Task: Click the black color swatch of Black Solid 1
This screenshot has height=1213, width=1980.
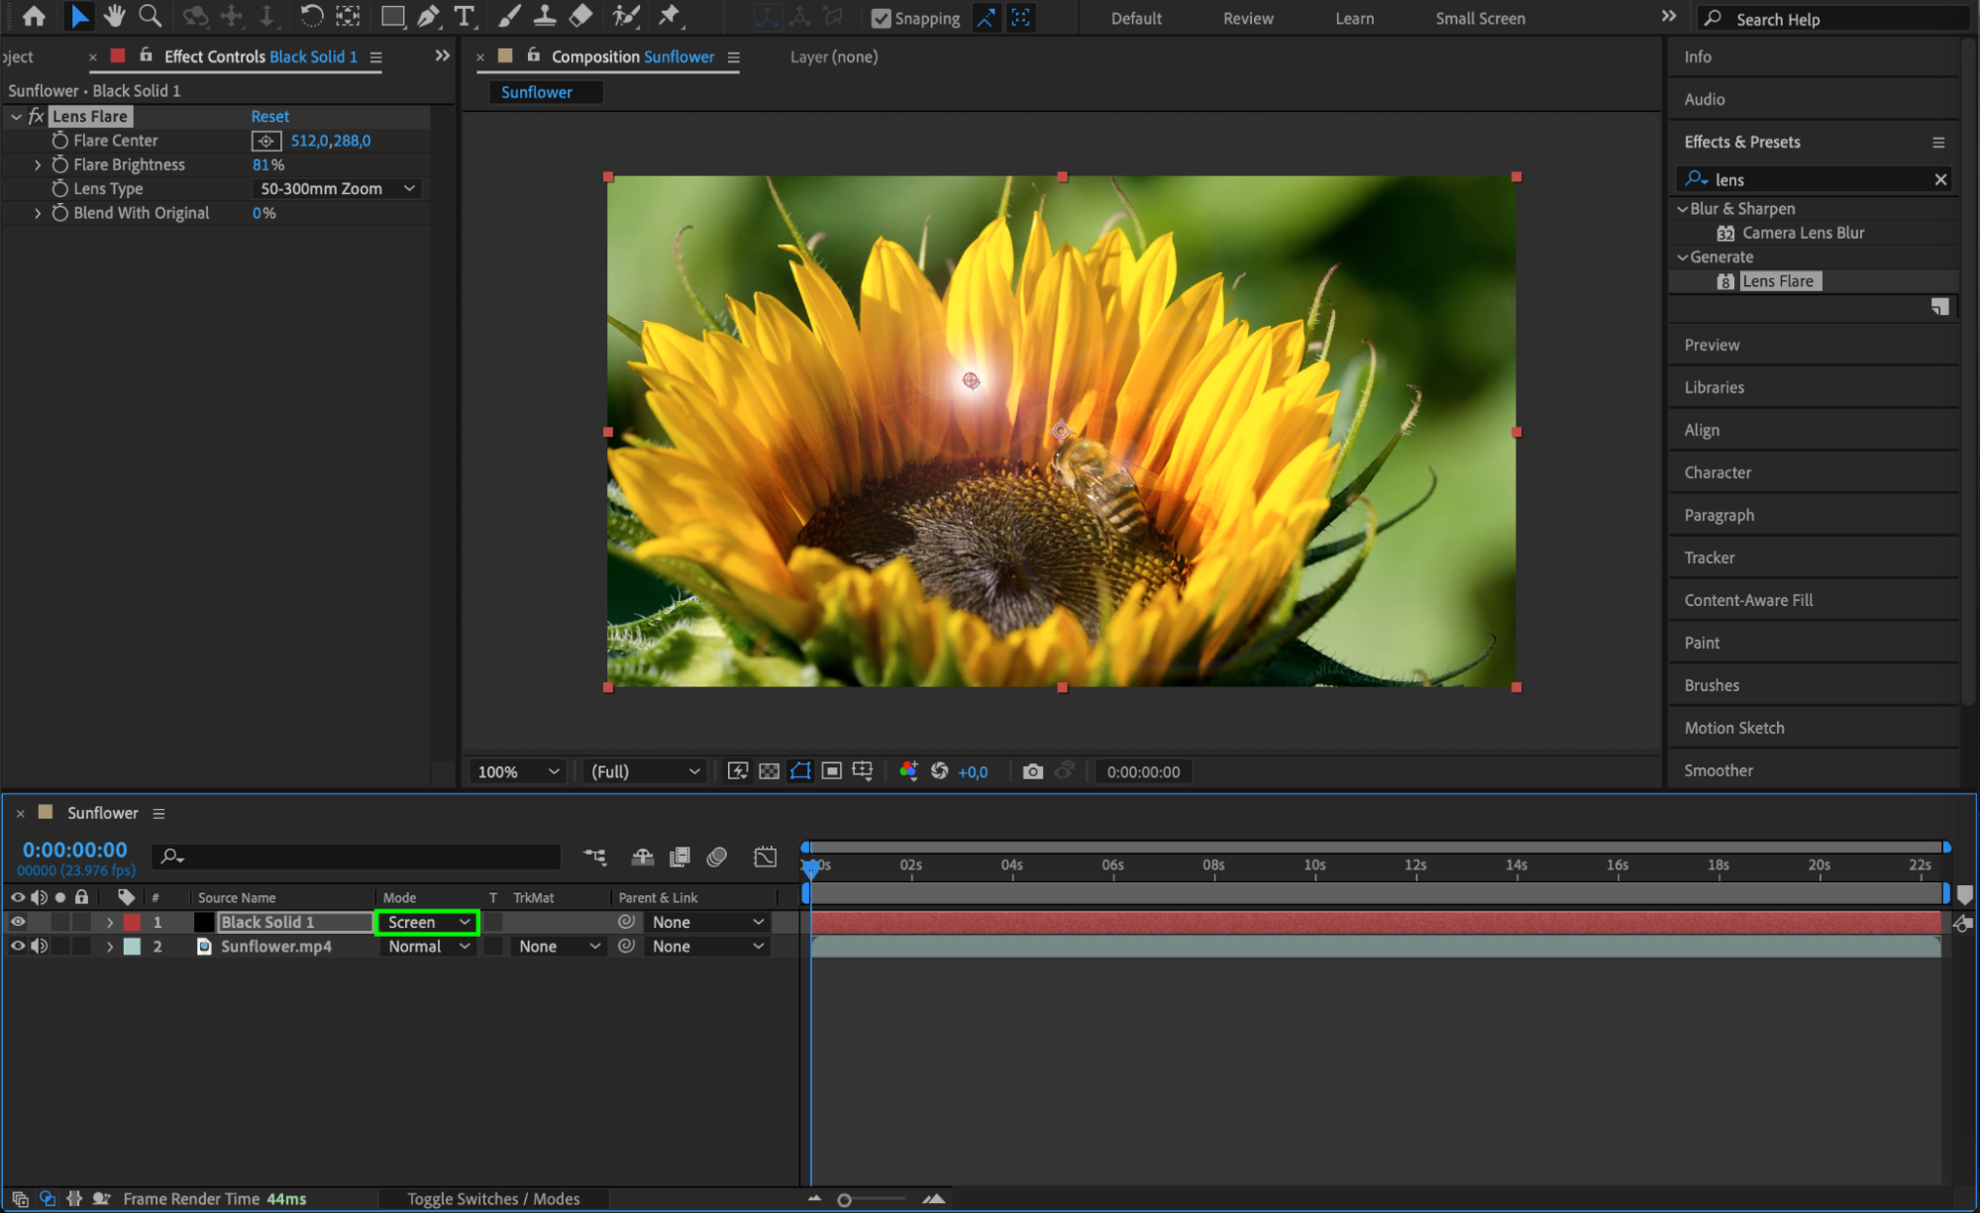Action: pyautogui.click(x=204, y=922)
